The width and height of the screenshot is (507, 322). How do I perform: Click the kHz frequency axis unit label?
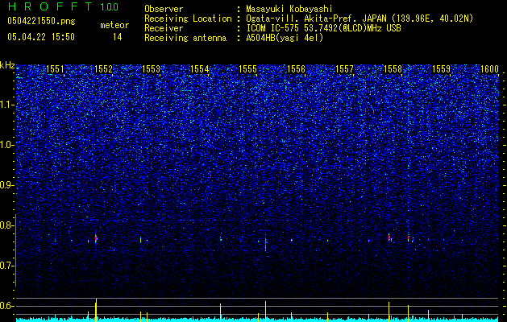pyautogui.click(x=7, y=65)
